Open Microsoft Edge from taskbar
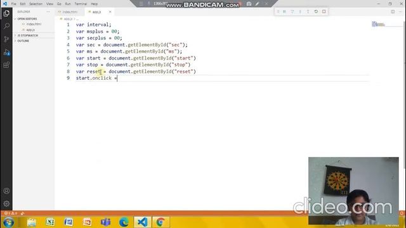406x228 pixels. [124, 222]
